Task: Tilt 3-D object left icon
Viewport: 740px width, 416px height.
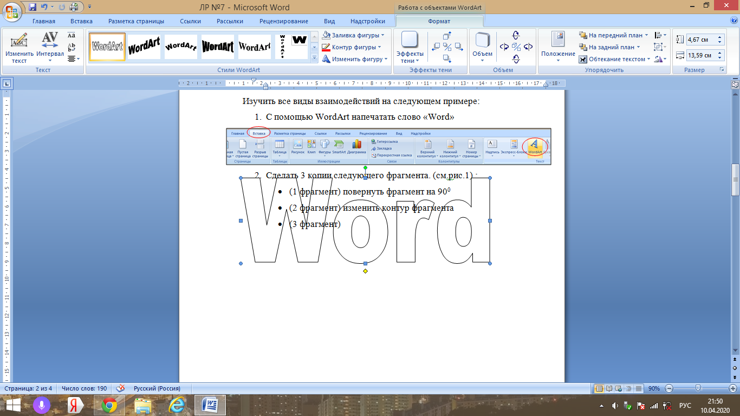Action: tap(504, 47)
